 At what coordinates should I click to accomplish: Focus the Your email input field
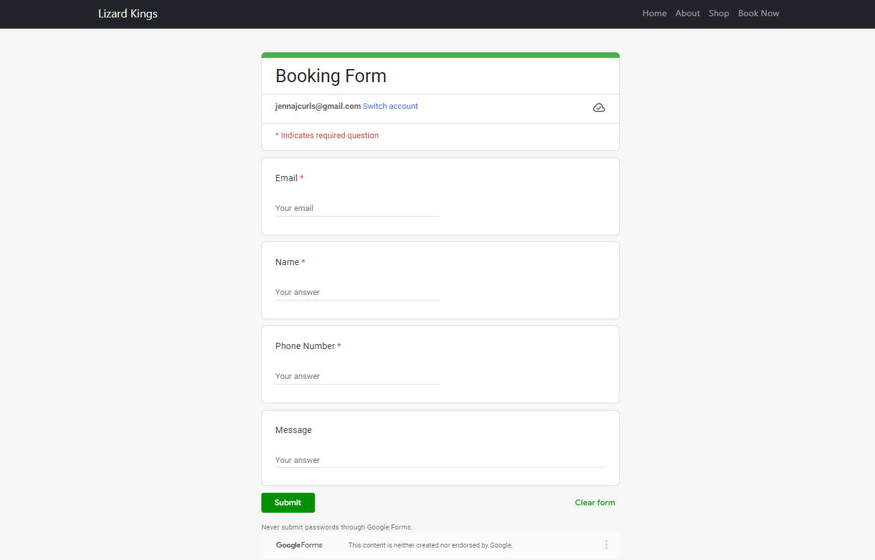(357, 208)
